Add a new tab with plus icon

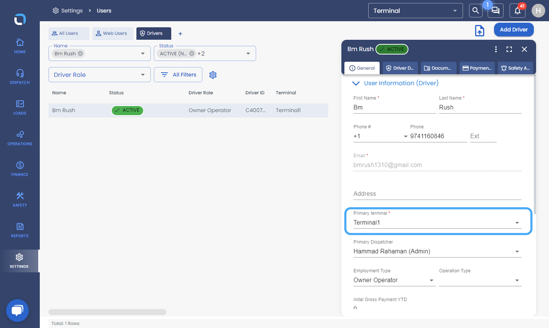180,34
